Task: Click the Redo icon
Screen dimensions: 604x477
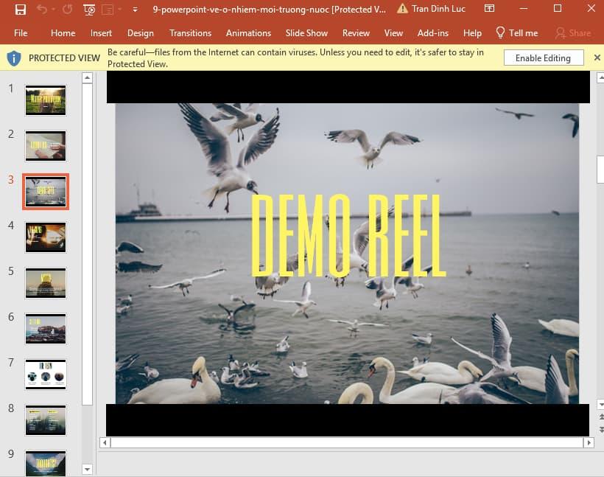Action: pyautogui.click(x=66, y=10)
